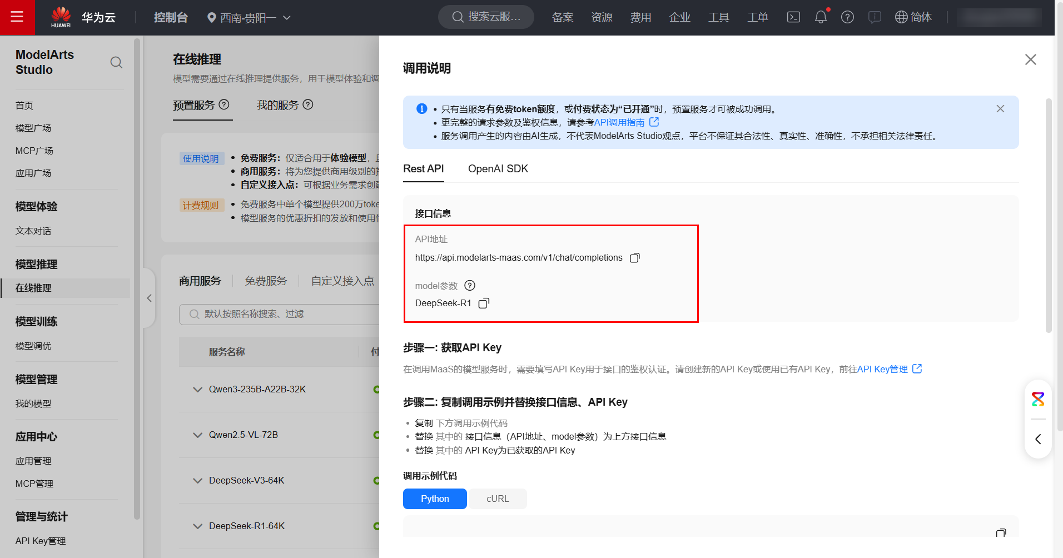Open the 工单 top menu
1063x558 pixels.
[757, 17]
